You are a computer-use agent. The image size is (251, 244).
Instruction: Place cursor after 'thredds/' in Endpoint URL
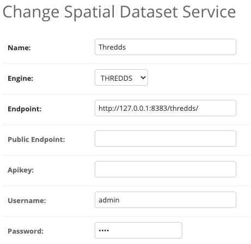[199, 108]
